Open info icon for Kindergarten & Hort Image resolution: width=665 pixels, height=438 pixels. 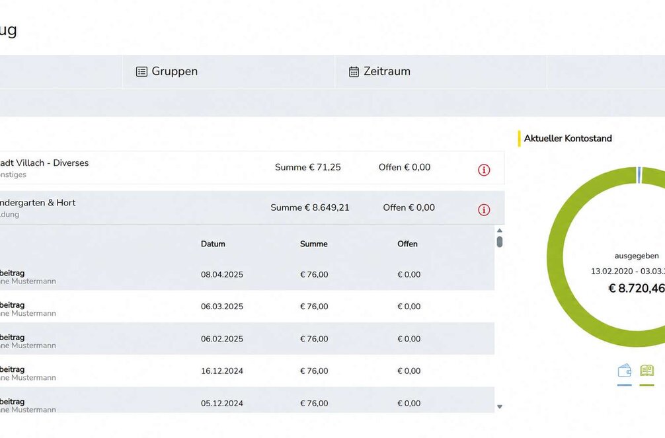[x=484, y=210]
